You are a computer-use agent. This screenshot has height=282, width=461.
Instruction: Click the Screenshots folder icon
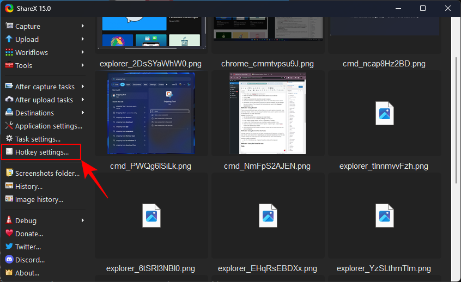9,173
